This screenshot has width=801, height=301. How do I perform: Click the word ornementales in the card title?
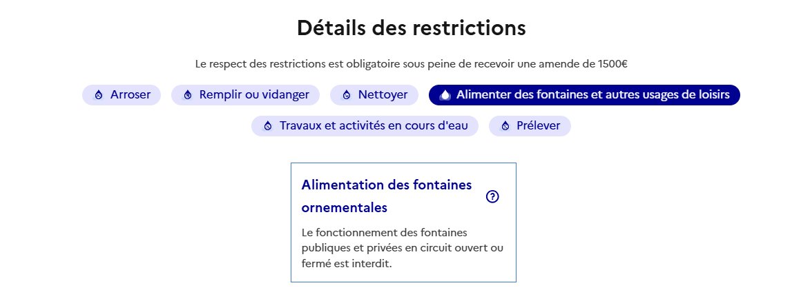click(x=345, y=208)
